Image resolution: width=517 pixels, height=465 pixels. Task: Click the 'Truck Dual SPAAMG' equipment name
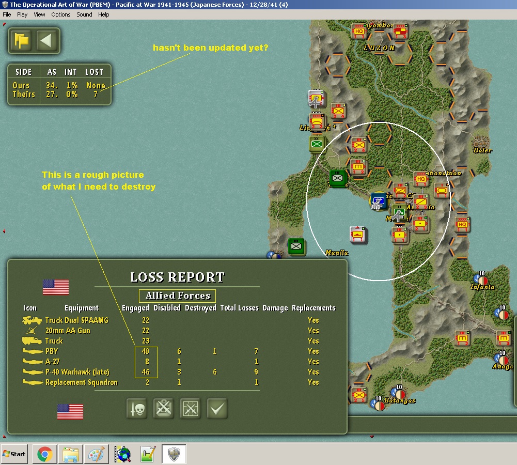(77, 320)
